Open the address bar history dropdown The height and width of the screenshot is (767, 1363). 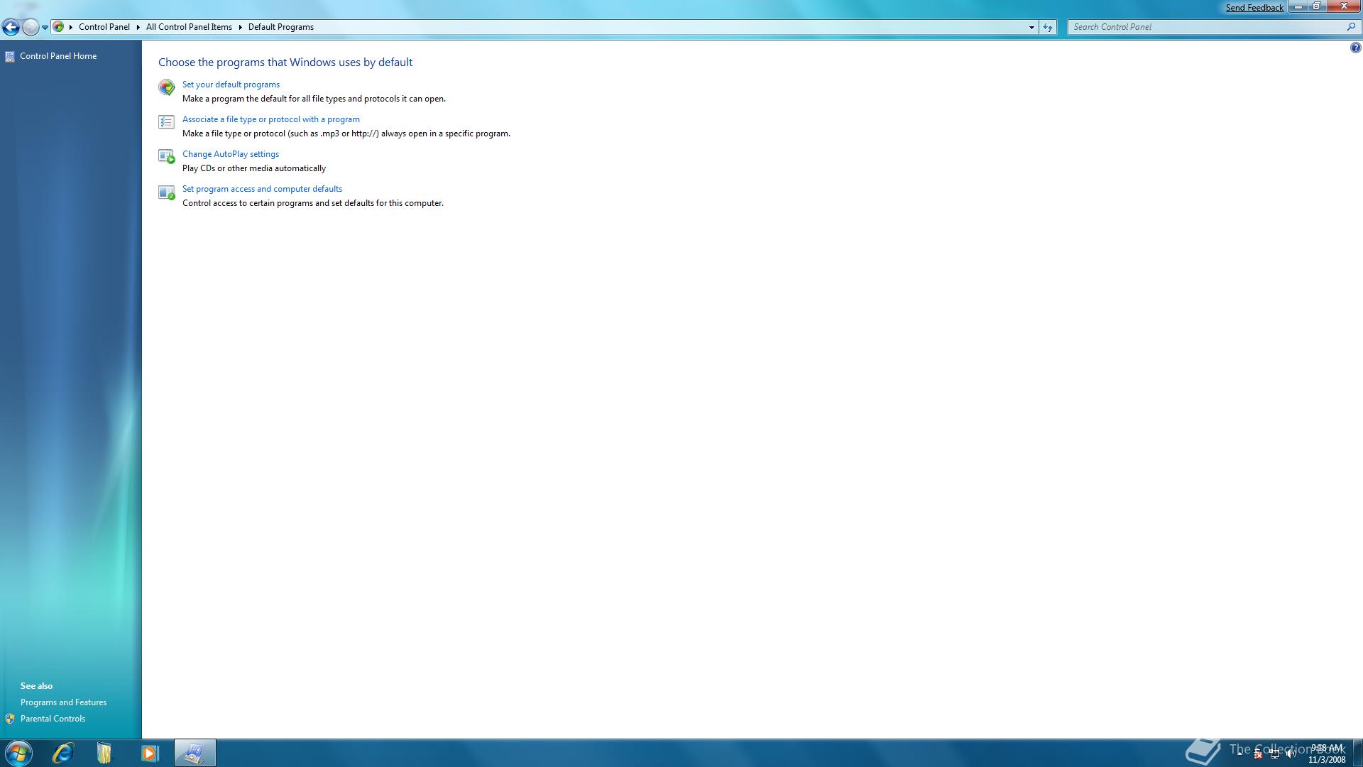tap(1031, 27)
